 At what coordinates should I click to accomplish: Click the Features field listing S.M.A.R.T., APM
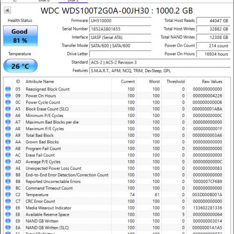[160, 71]
